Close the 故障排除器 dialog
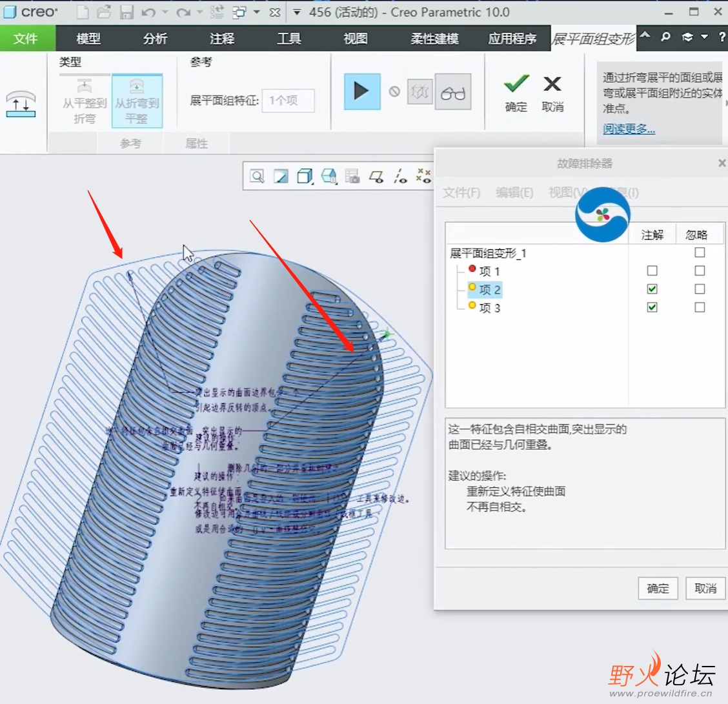728x704 pixels. [722, 163]
